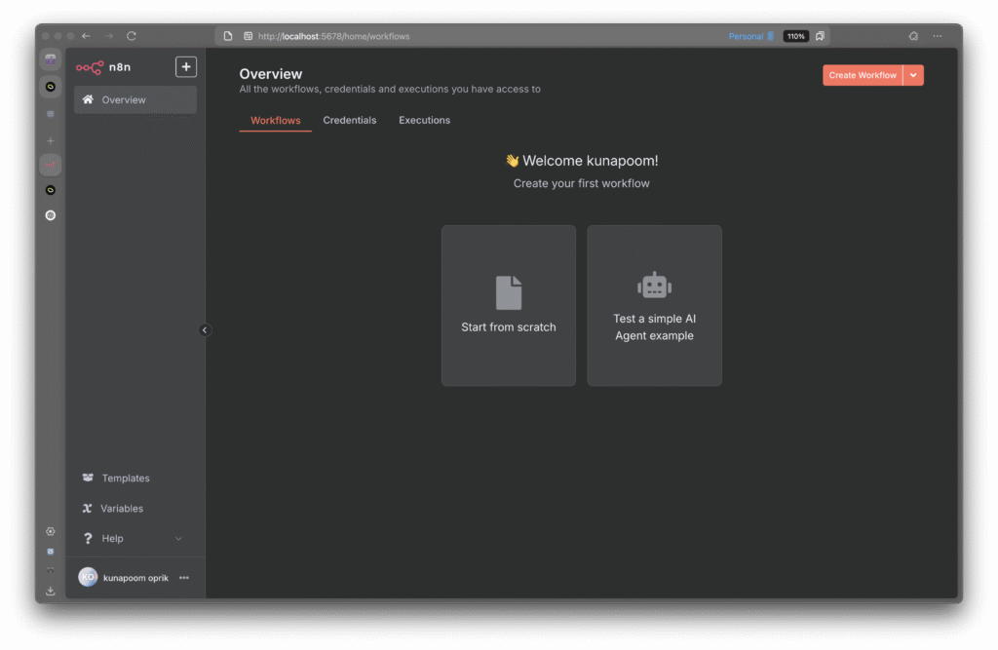
Task: Switch to the Credentials tab
Action: coord(350,121)
